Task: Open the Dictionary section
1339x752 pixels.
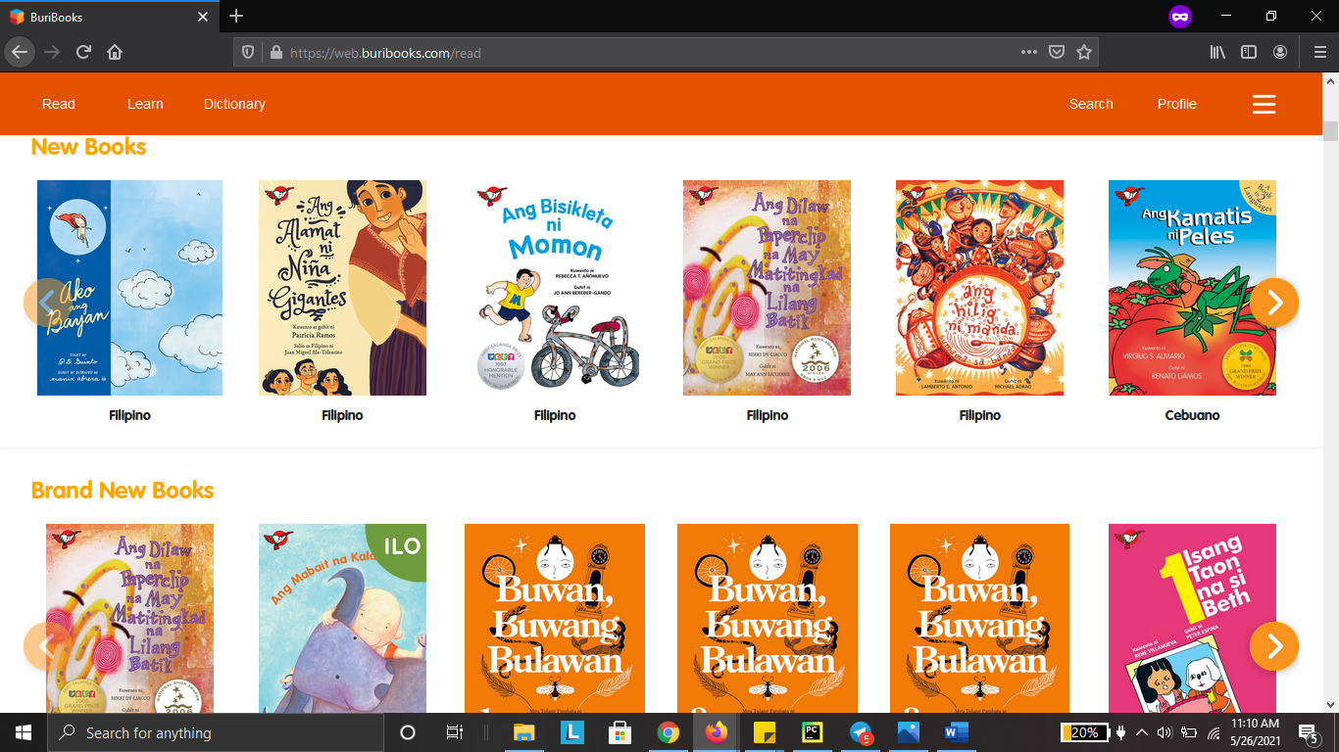Action: click(234, 104)
